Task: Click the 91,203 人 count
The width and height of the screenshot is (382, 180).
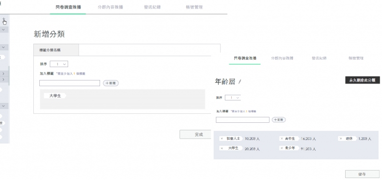Action: tap(308, 149)
